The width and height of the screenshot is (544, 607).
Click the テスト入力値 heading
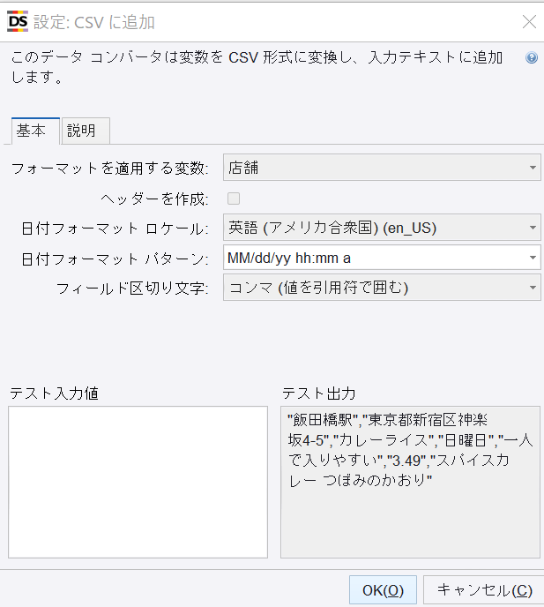(x=54, y=393)
